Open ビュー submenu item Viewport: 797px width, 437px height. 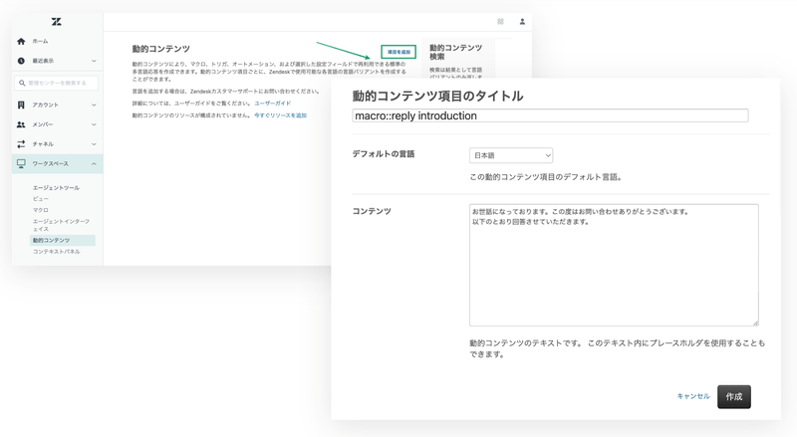pos(41,199)
